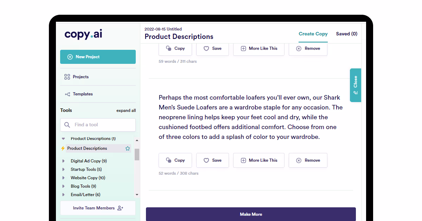Screen dimensions: 422x221
Task: Generate More Like This for the loafers text
Action: click(x=259, y=160)
